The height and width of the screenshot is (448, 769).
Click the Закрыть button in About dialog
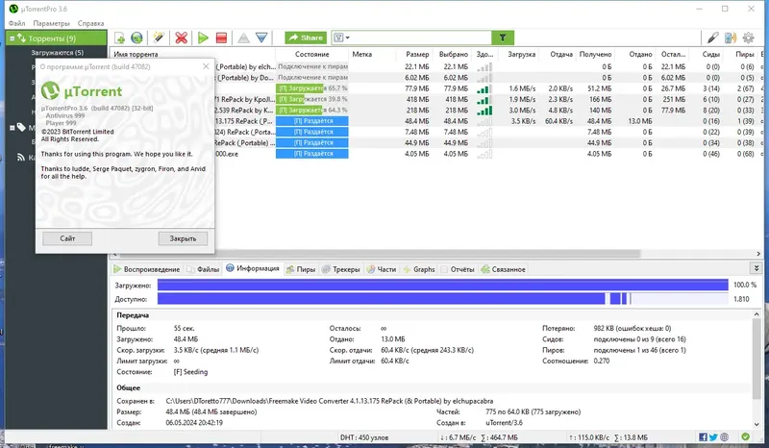(x=183, y=238)
